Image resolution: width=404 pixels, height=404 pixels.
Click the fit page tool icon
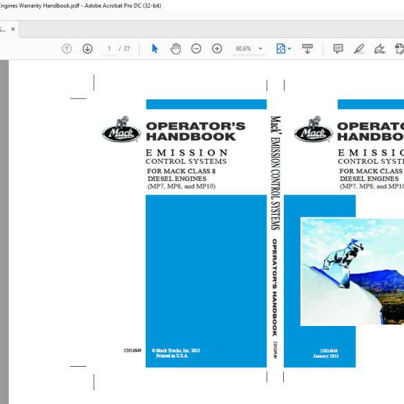coord(281,48)
